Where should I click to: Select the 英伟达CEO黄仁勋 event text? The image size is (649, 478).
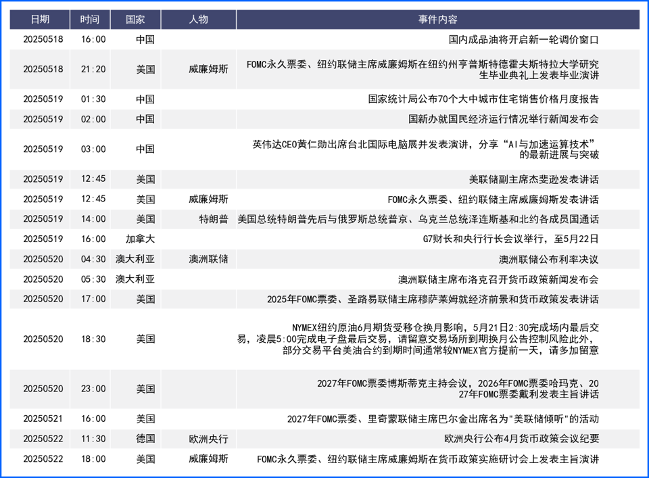(x=425, y=149)
